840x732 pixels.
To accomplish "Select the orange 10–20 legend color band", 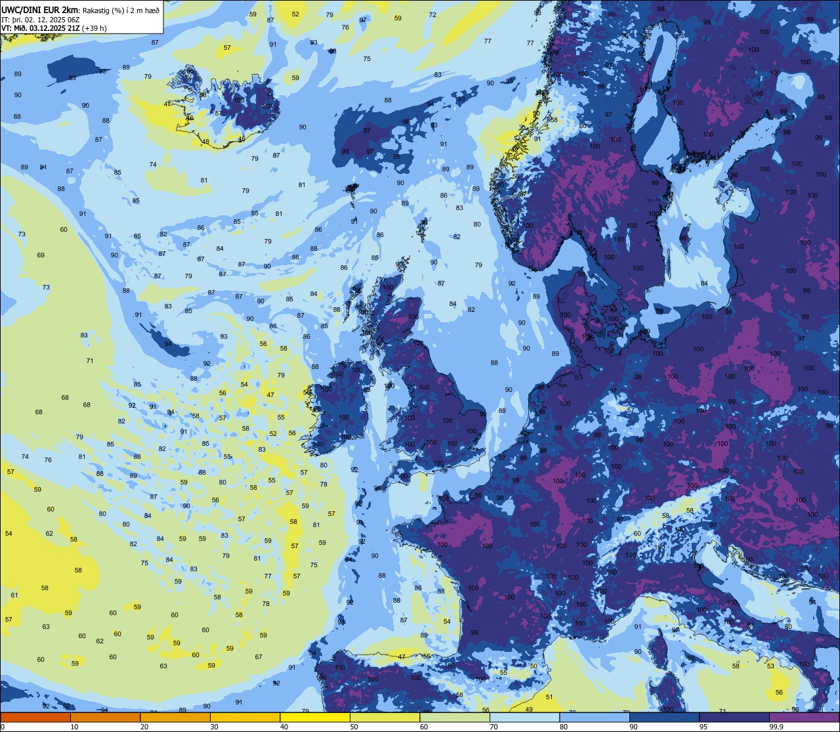I will point(105,718).
